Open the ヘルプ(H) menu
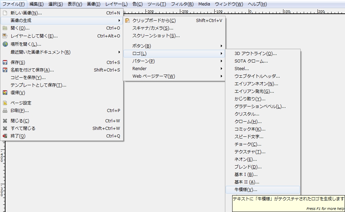345x212 pixels. coord(257,4)
